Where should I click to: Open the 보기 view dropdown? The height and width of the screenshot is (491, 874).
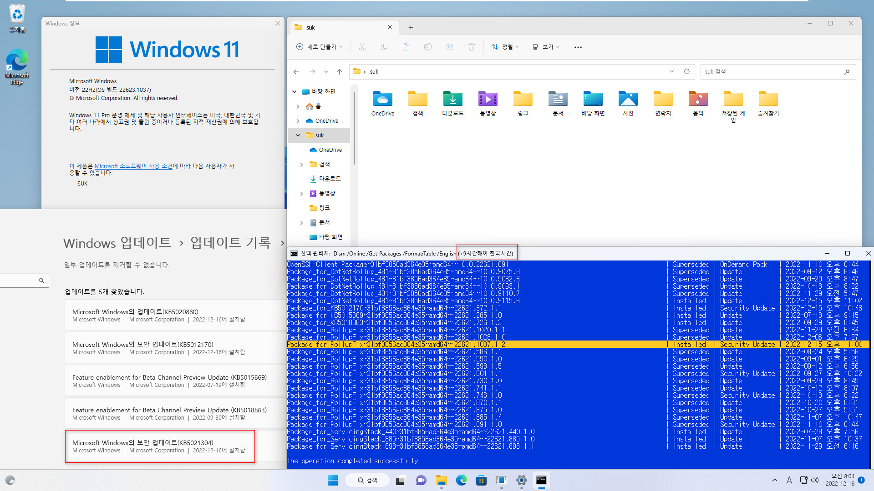(x=545, y=47)
